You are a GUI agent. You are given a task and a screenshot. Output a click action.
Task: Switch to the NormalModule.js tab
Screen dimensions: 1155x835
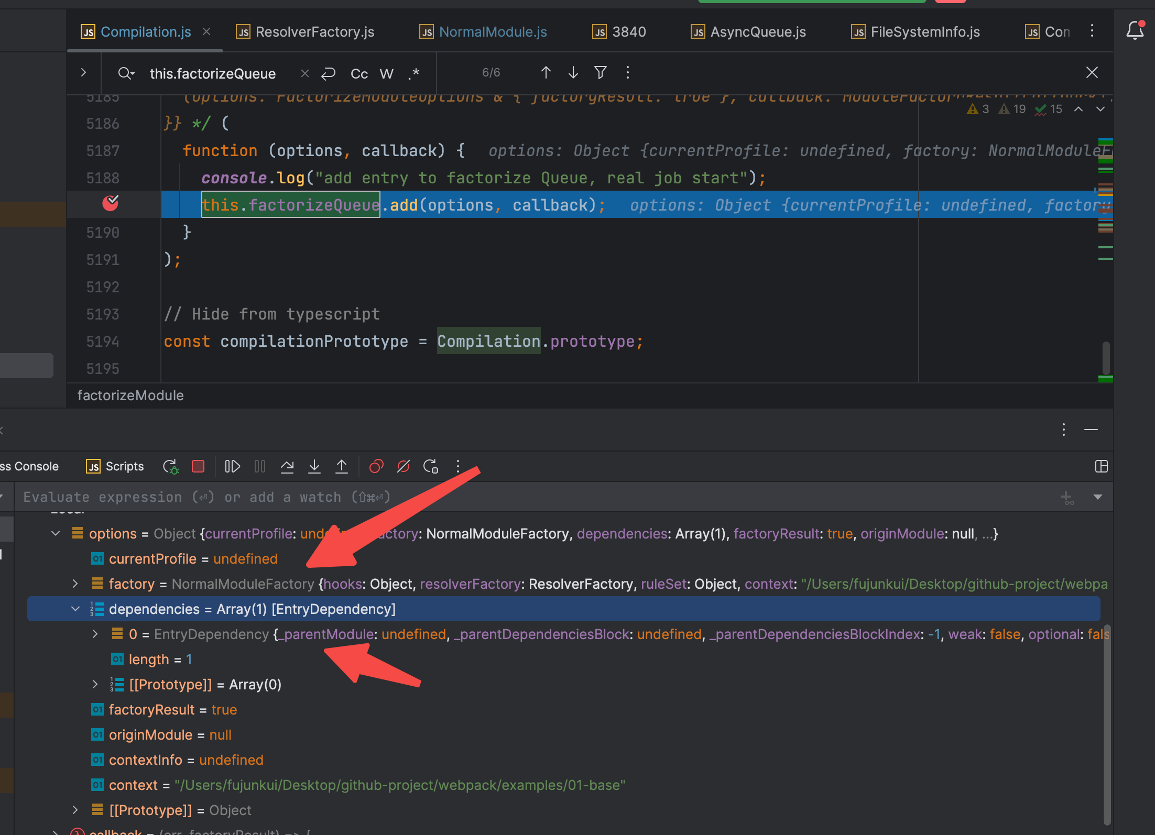coord(492,32)
